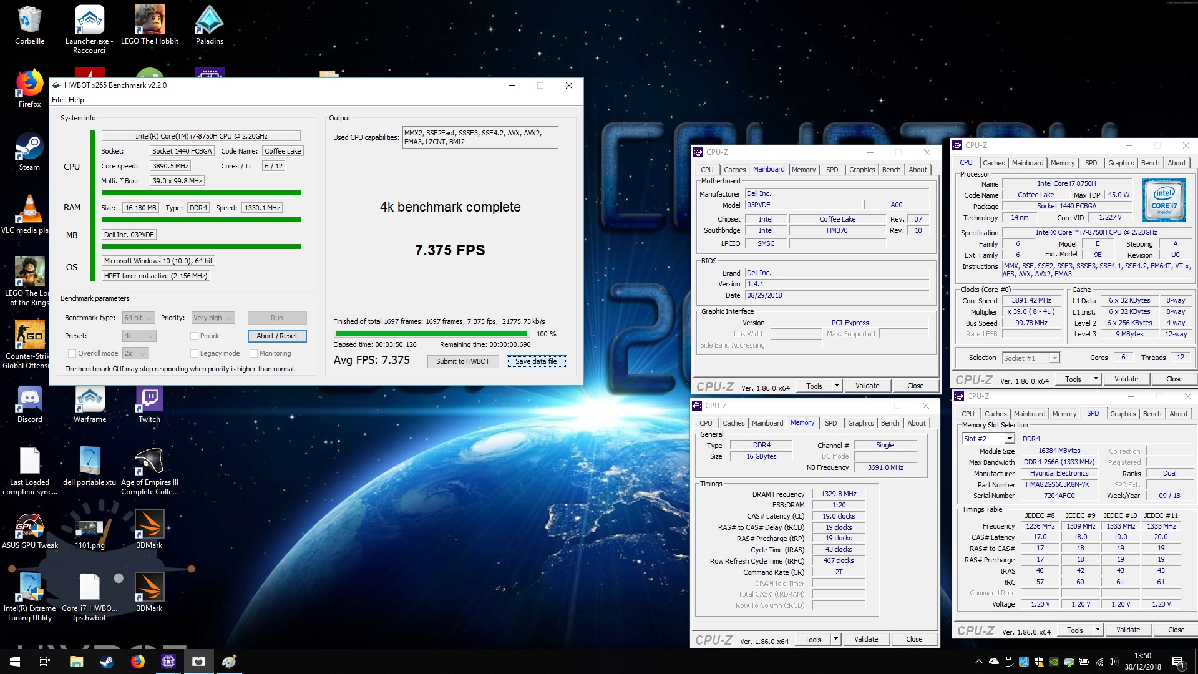Expand Tools arrow in CPU-Z Memory window
Viewport: 1198px width, 674px height.
pos(835,640)
